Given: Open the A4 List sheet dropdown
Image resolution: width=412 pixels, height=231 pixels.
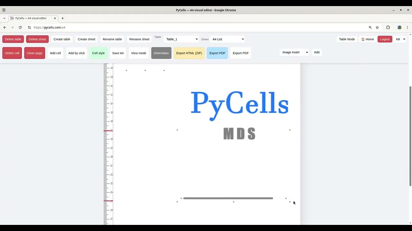Looking at the screenshot, I should (x=228, y=39).
